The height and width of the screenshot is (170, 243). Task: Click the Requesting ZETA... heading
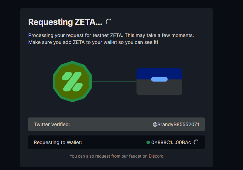[x=65, y=22]
